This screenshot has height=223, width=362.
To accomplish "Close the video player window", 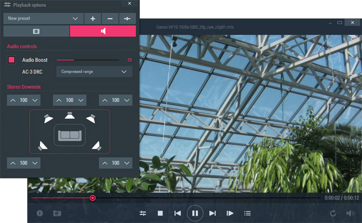I will click(x=352, y=23).
